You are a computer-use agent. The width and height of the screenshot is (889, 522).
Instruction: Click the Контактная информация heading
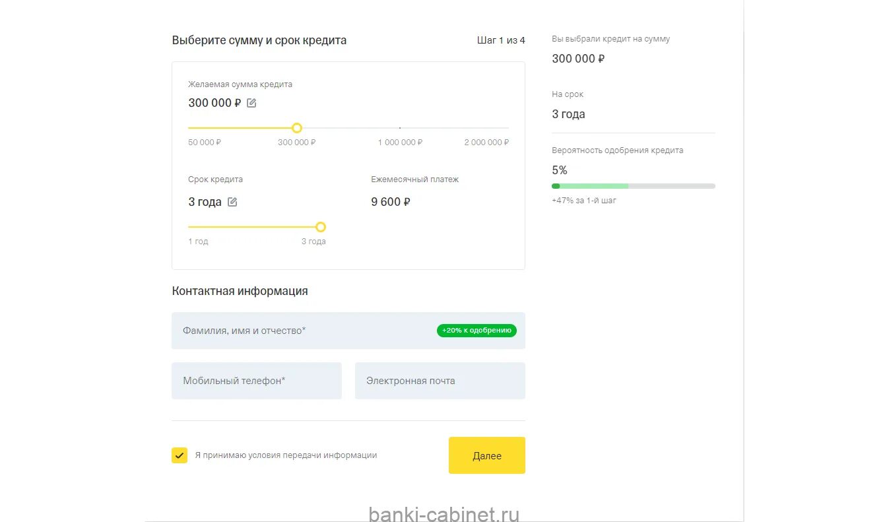240,291
